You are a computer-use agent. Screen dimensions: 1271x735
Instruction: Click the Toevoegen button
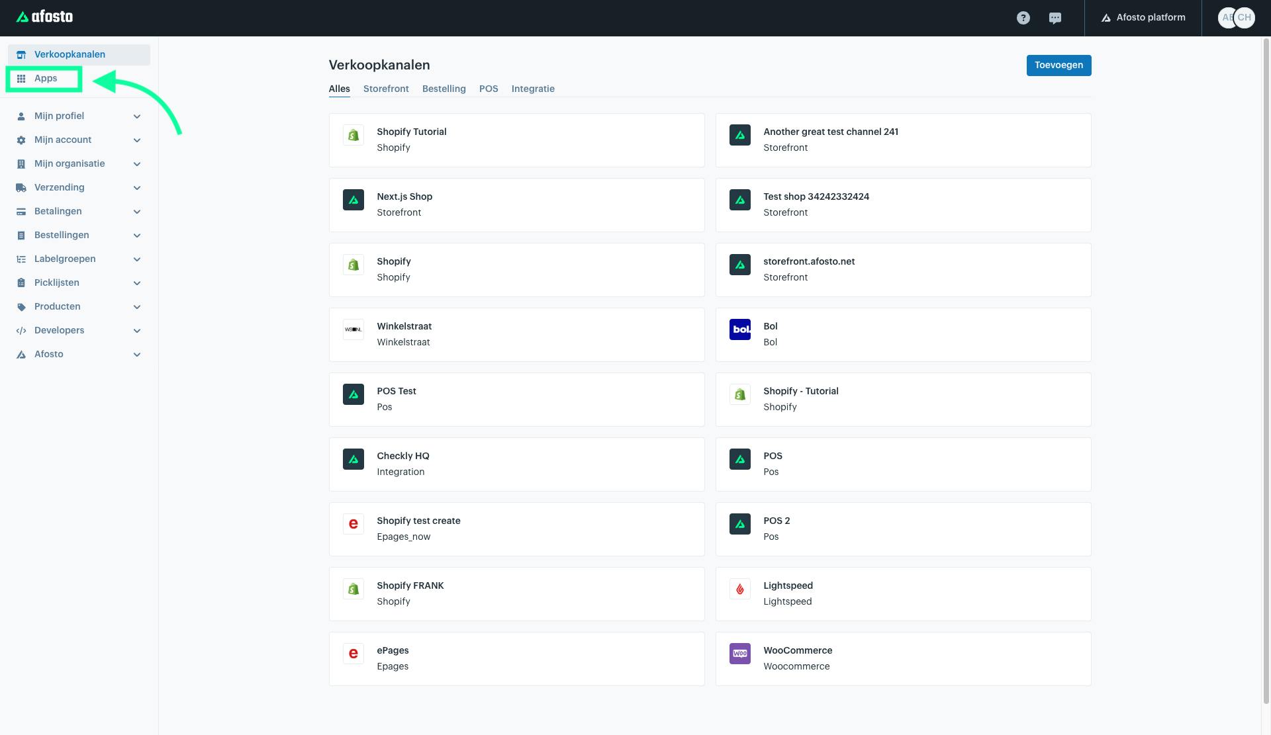click(x=1059, y=65)
